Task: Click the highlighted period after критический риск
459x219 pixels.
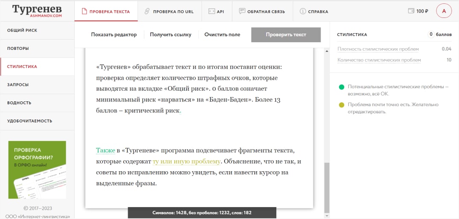Action: [180, 112]
